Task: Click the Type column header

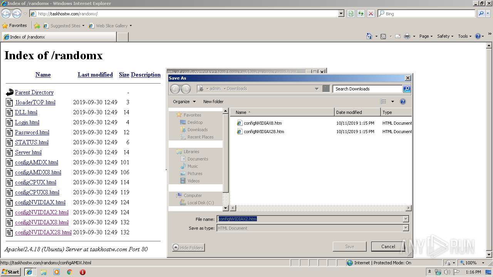Action: coord(396,112)
